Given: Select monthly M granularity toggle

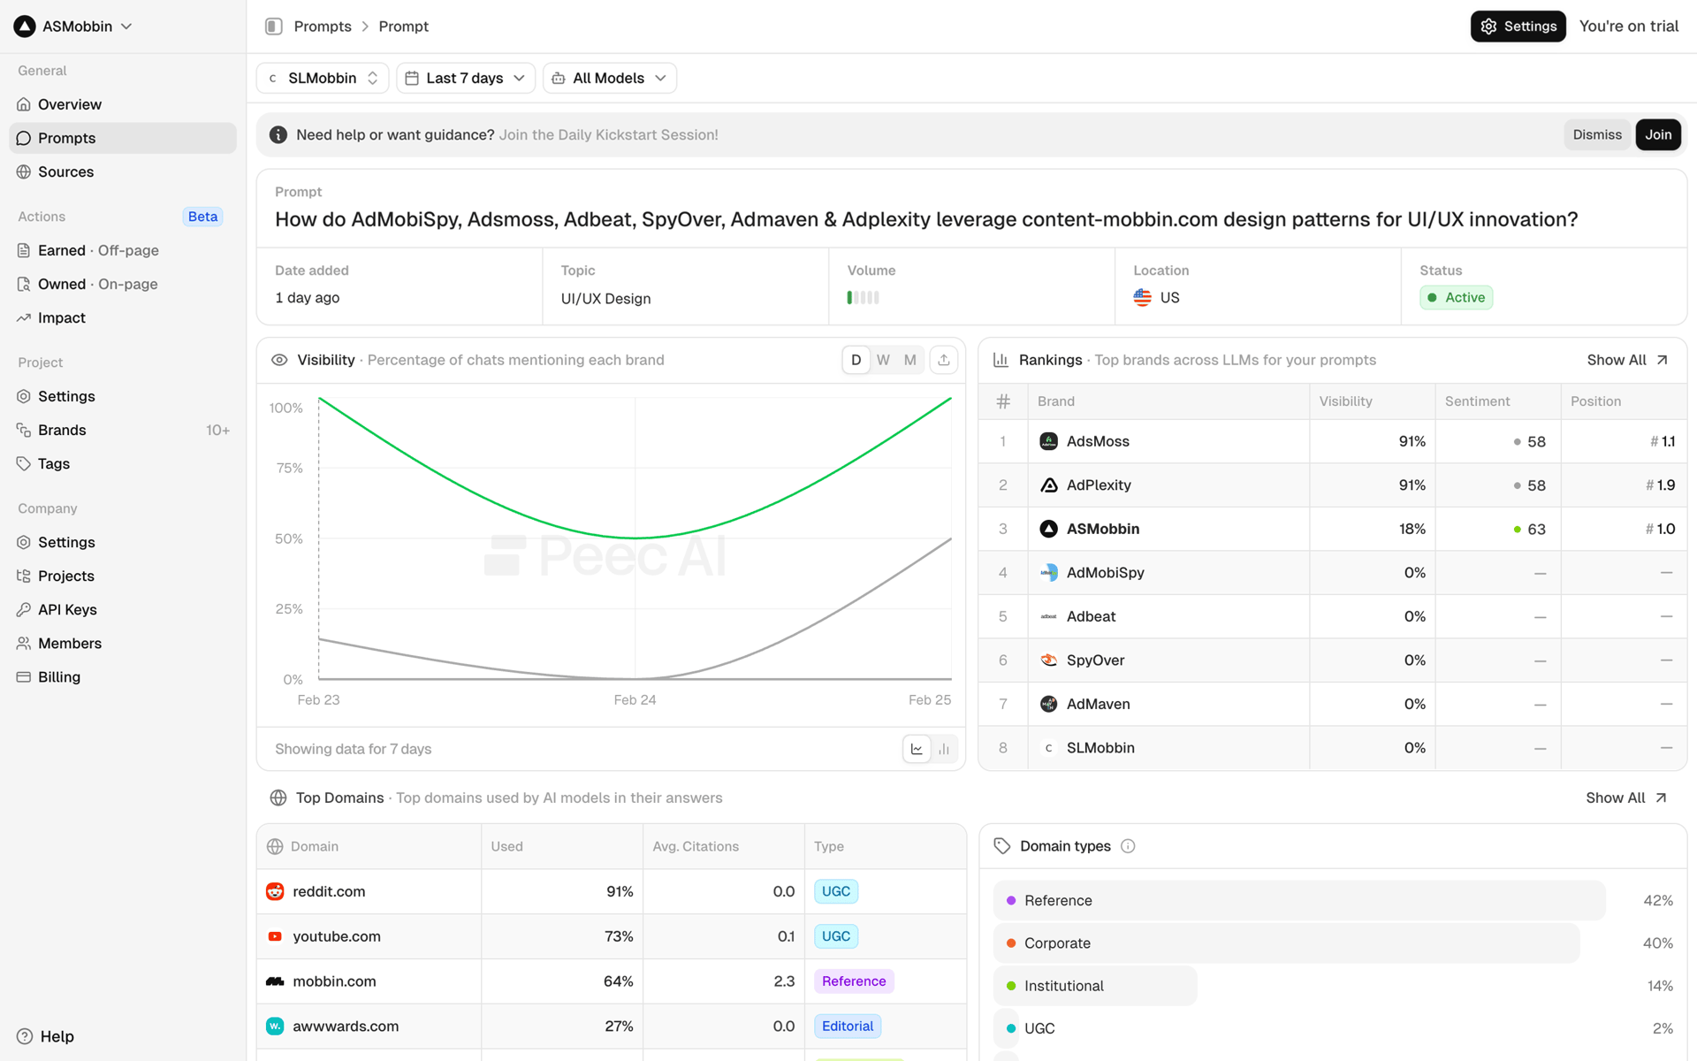Looking at the screenshot, I should 910,360.
